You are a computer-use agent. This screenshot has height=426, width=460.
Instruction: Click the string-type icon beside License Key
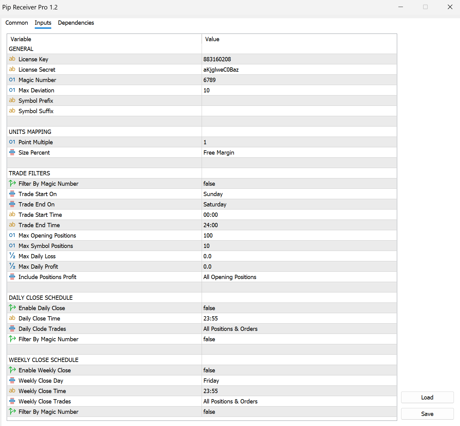click(12, 59)
